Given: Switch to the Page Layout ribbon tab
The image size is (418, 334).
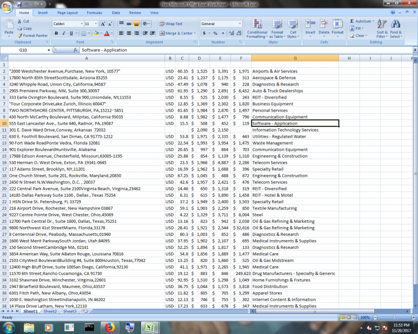Looking at the screenshot, I should point(67,13).
